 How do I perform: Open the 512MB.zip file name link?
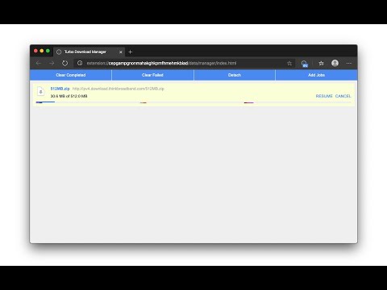(x=60, y=89)
